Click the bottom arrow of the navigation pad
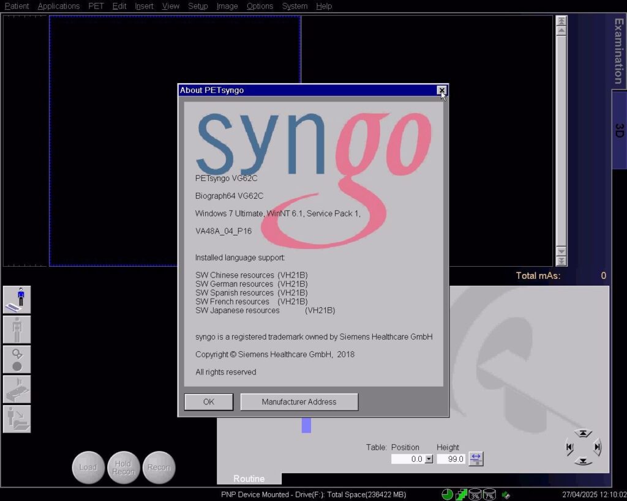The height and width of the screenshot is (501, 627). pos(583,461)
